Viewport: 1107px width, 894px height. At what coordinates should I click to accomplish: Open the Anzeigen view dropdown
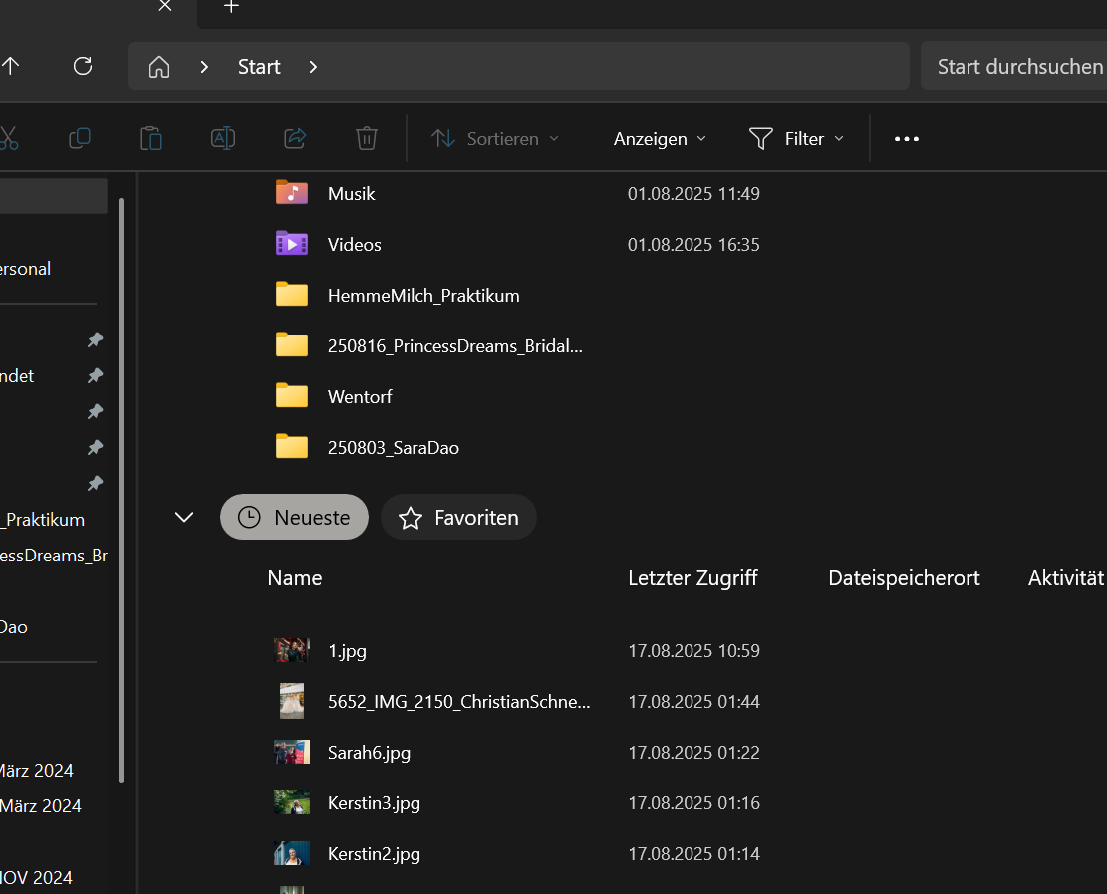(660, 139)
